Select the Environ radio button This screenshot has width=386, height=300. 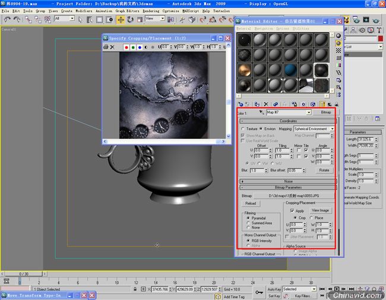pos(261,129)
